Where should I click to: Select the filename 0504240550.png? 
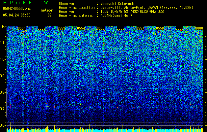[17, 9]
